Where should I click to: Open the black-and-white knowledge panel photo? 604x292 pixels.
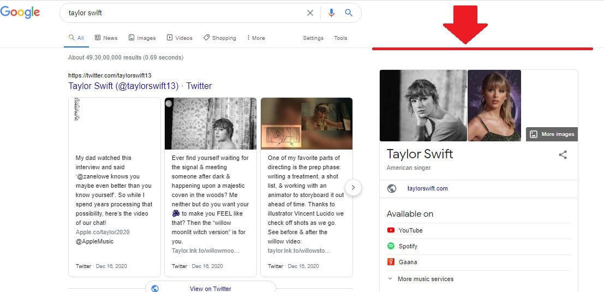[x=423, y=105]
